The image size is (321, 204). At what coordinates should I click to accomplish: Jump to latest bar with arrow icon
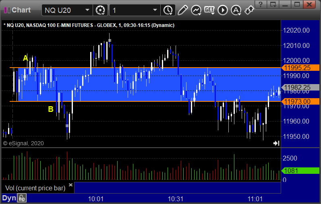click(276, 143)
